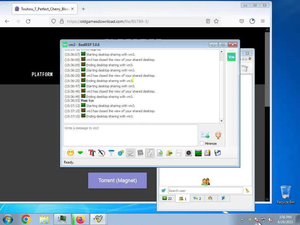Viewport: 300px width, 225px height.
Task: Reload the page in Firefox
Action: click(28, 21)
